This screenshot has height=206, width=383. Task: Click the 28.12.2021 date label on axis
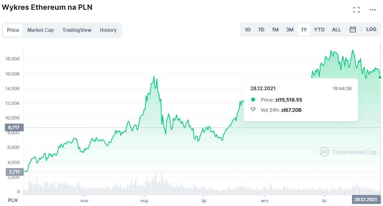(x=365, y=200)
